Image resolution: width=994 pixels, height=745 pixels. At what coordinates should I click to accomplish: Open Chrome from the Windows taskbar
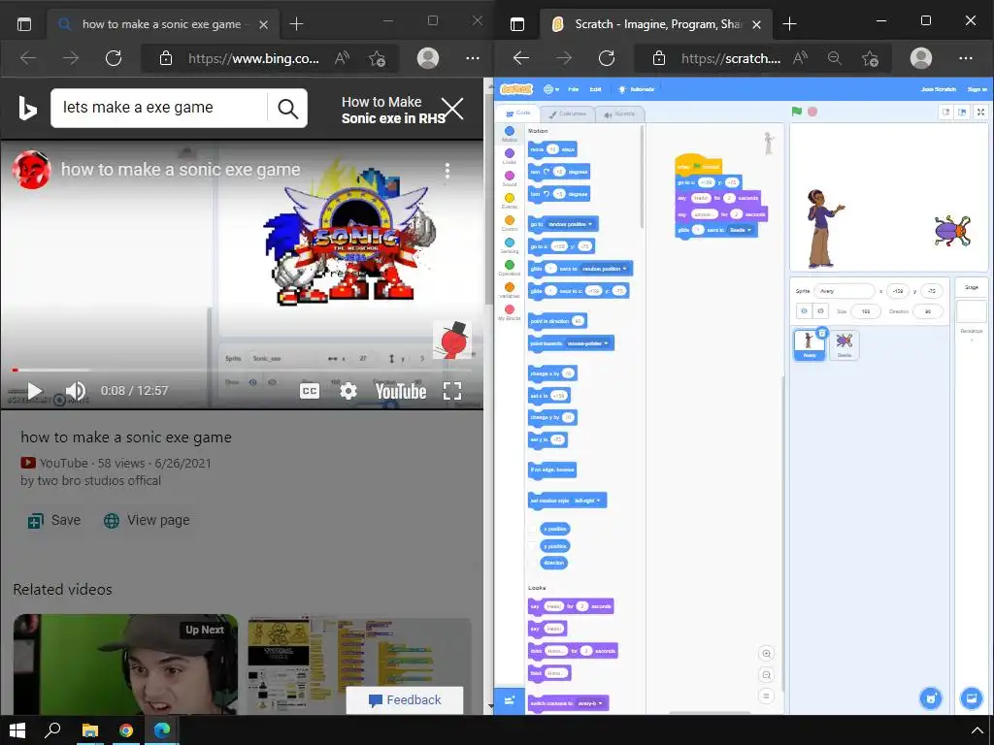click(x=125, y=730)
